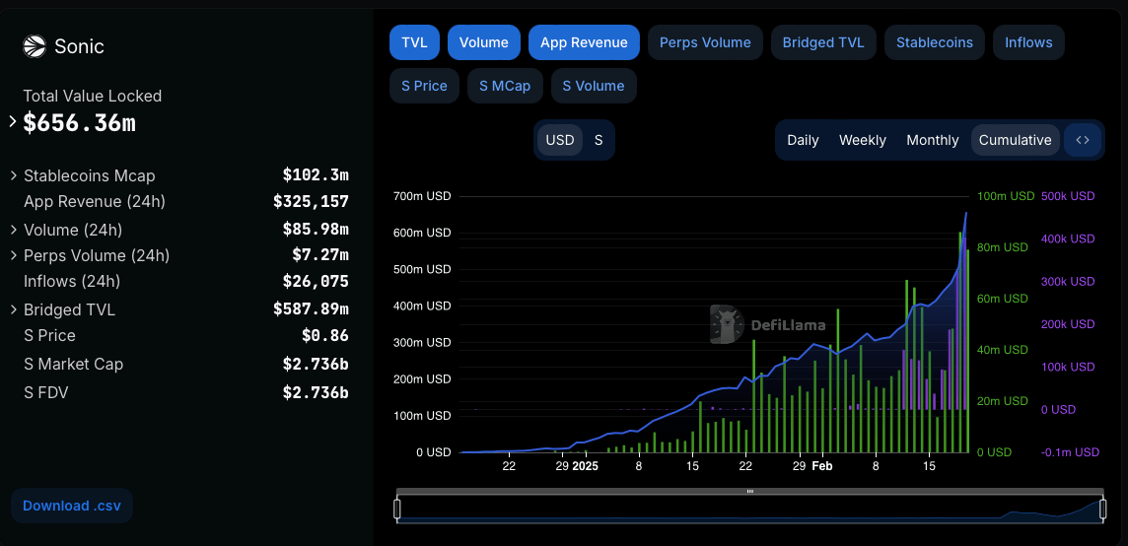Enable the Perps Volume metric

click(x=705, y=42)
